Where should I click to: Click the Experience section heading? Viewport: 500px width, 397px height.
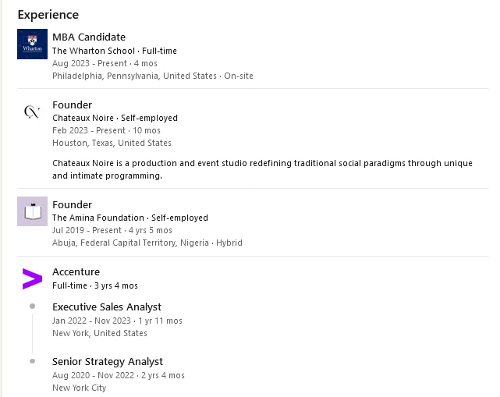tap(48, 15)
